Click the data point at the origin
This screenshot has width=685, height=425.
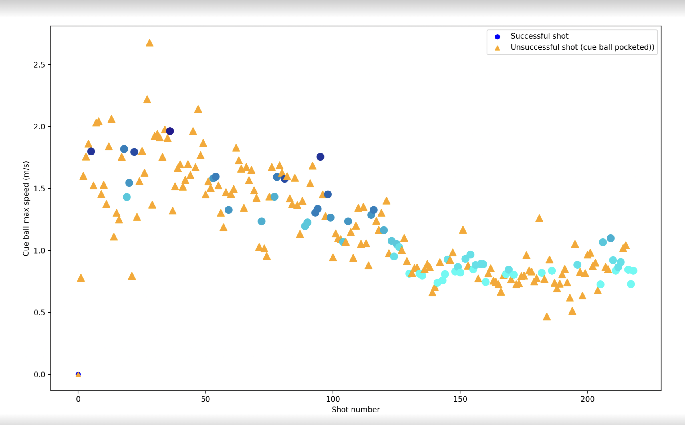coord(78,374)
